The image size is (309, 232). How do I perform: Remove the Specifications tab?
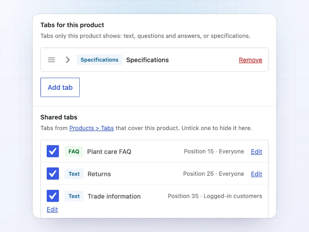tap(250, 60)
